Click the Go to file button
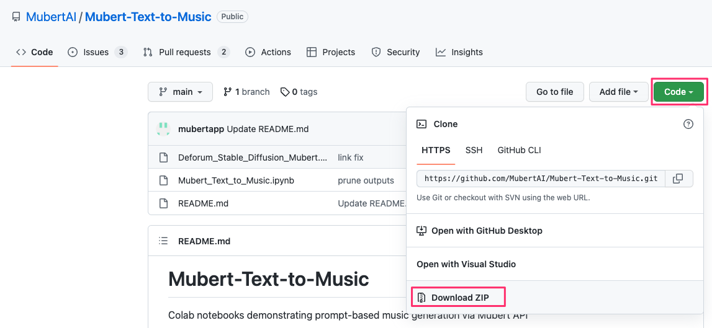This screenshot has height=328, width=712. tap(554, 92)
